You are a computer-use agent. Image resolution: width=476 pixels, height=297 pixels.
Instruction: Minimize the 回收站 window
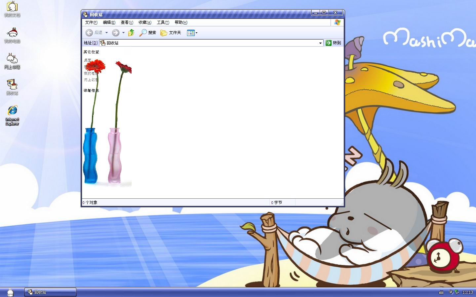[316, 13]
